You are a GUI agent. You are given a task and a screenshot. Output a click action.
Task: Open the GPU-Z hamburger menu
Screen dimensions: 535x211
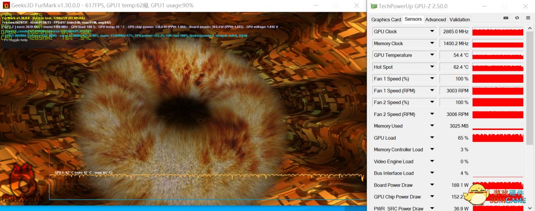pyautogui.click(x=528, y=18)
